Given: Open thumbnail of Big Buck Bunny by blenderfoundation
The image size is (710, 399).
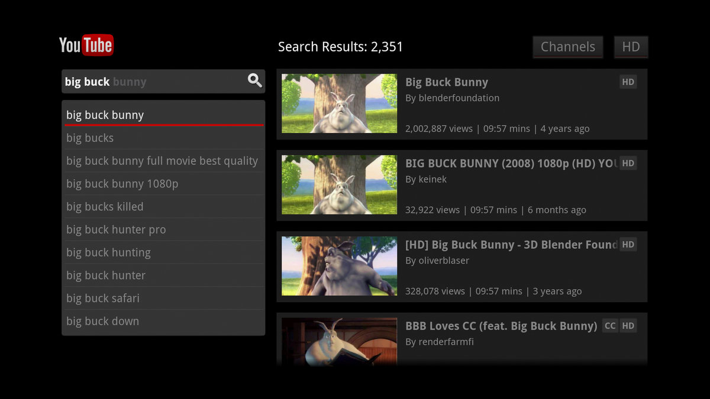Looking at the screenshot, I should (x=339, y=103).
